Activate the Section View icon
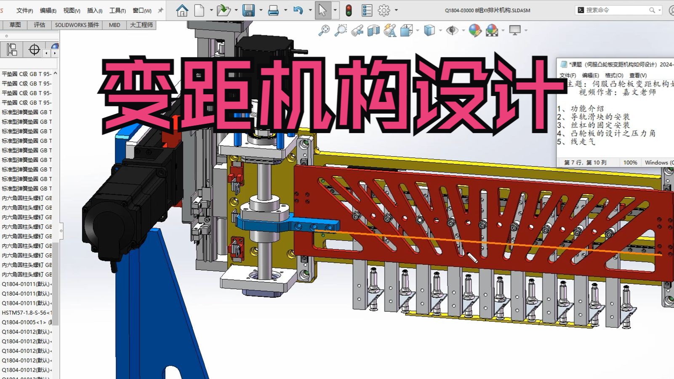The height and width of the screenshot is (379, 674). 373,30
